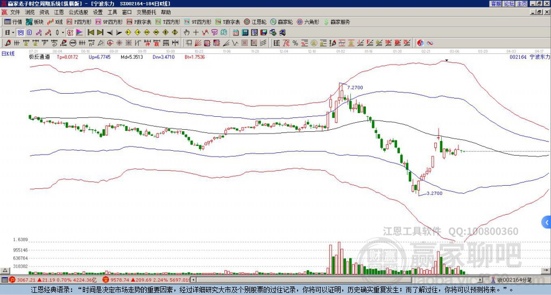Click the 板块 toolbar button
The image size is (551, 295).
pyautogui.click(x=35, y=22)
